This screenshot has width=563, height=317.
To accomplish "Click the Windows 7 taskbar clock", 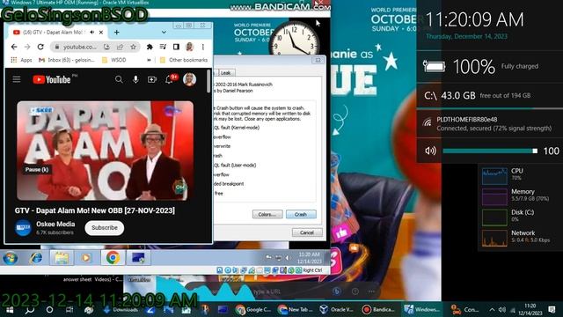I will click(309, 258).
